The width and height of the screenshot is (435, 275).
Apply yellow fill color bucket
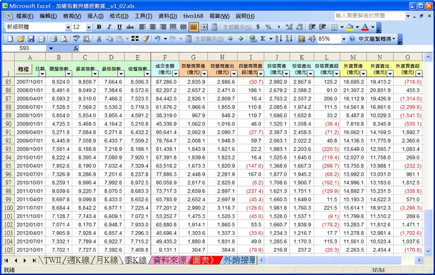pyautogui.click(x=350, y=27)
